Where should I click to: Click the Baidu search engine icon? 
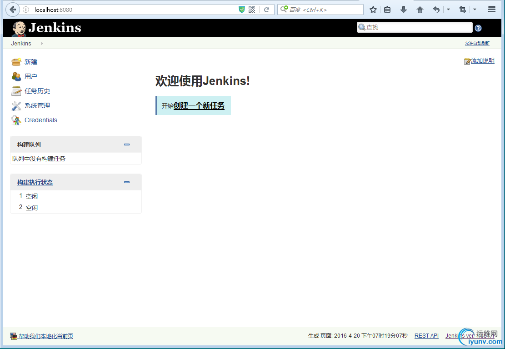point(284,9)
